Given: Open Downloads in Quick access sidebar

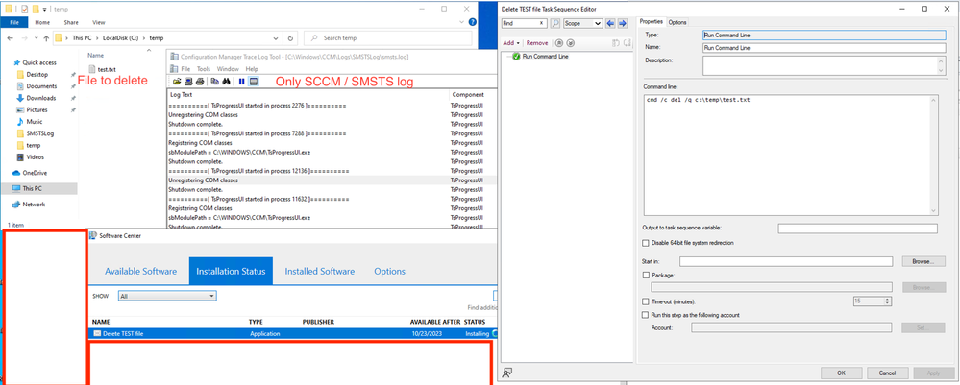Looking at the screenshot, I should tap(41, 98).
